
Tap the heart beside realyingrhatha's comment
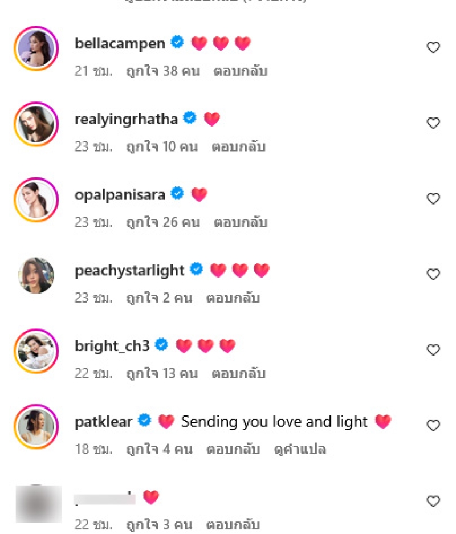[434, 123]
